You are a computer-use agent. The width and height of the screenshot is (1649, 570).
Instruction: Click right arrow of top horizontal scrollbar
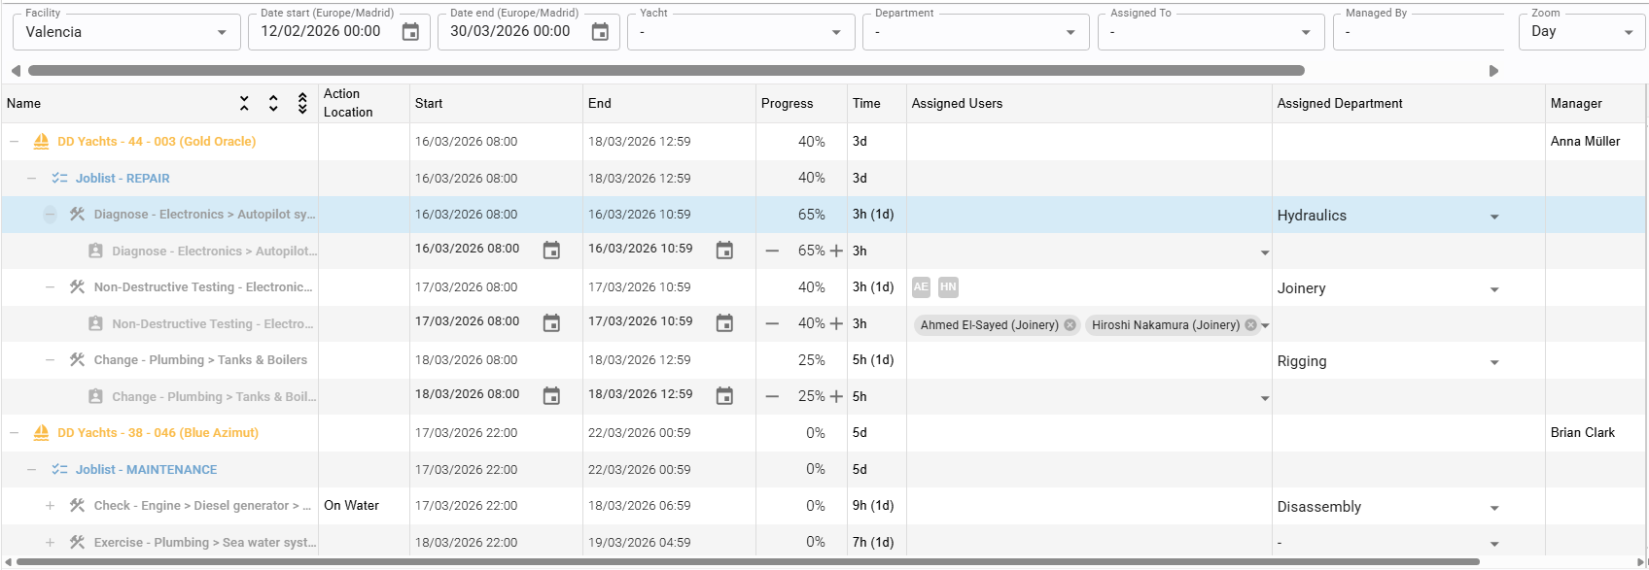tap(1493, 71)
